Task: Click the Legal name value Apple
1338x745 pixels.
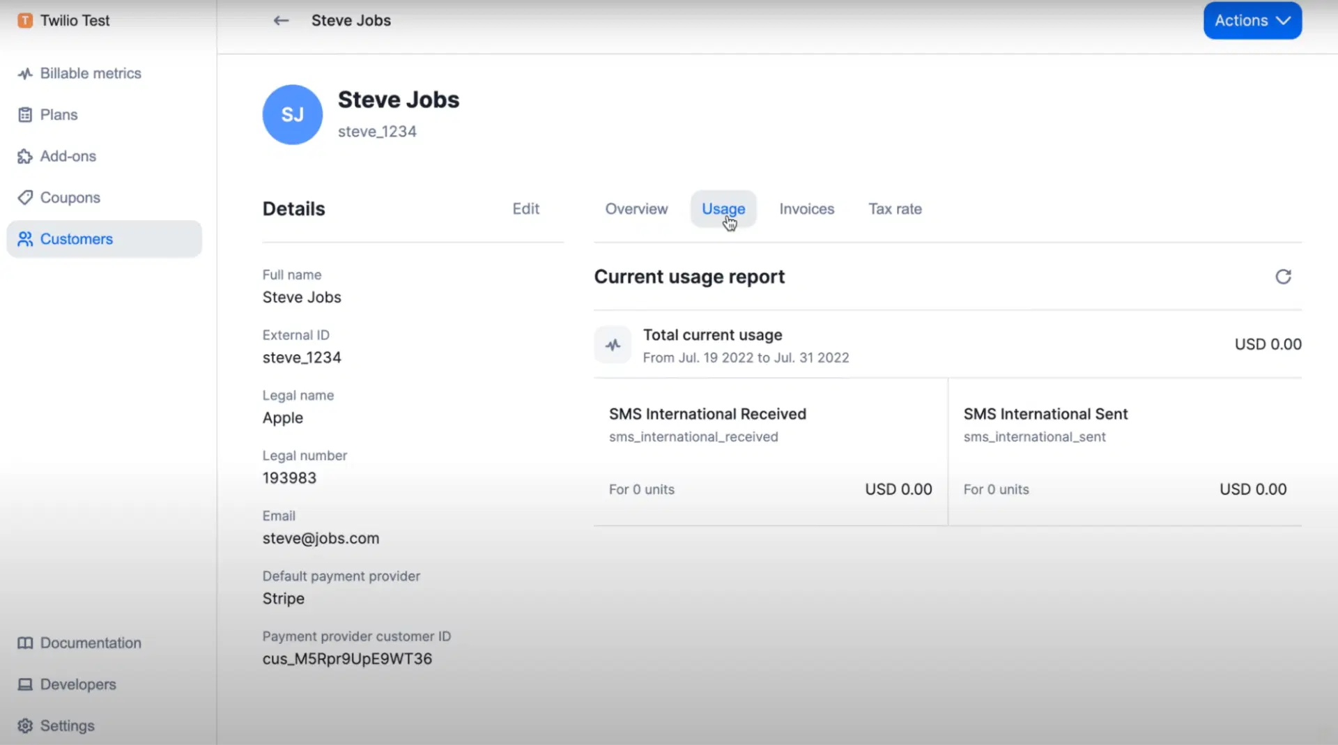Action: coord(283,418)
